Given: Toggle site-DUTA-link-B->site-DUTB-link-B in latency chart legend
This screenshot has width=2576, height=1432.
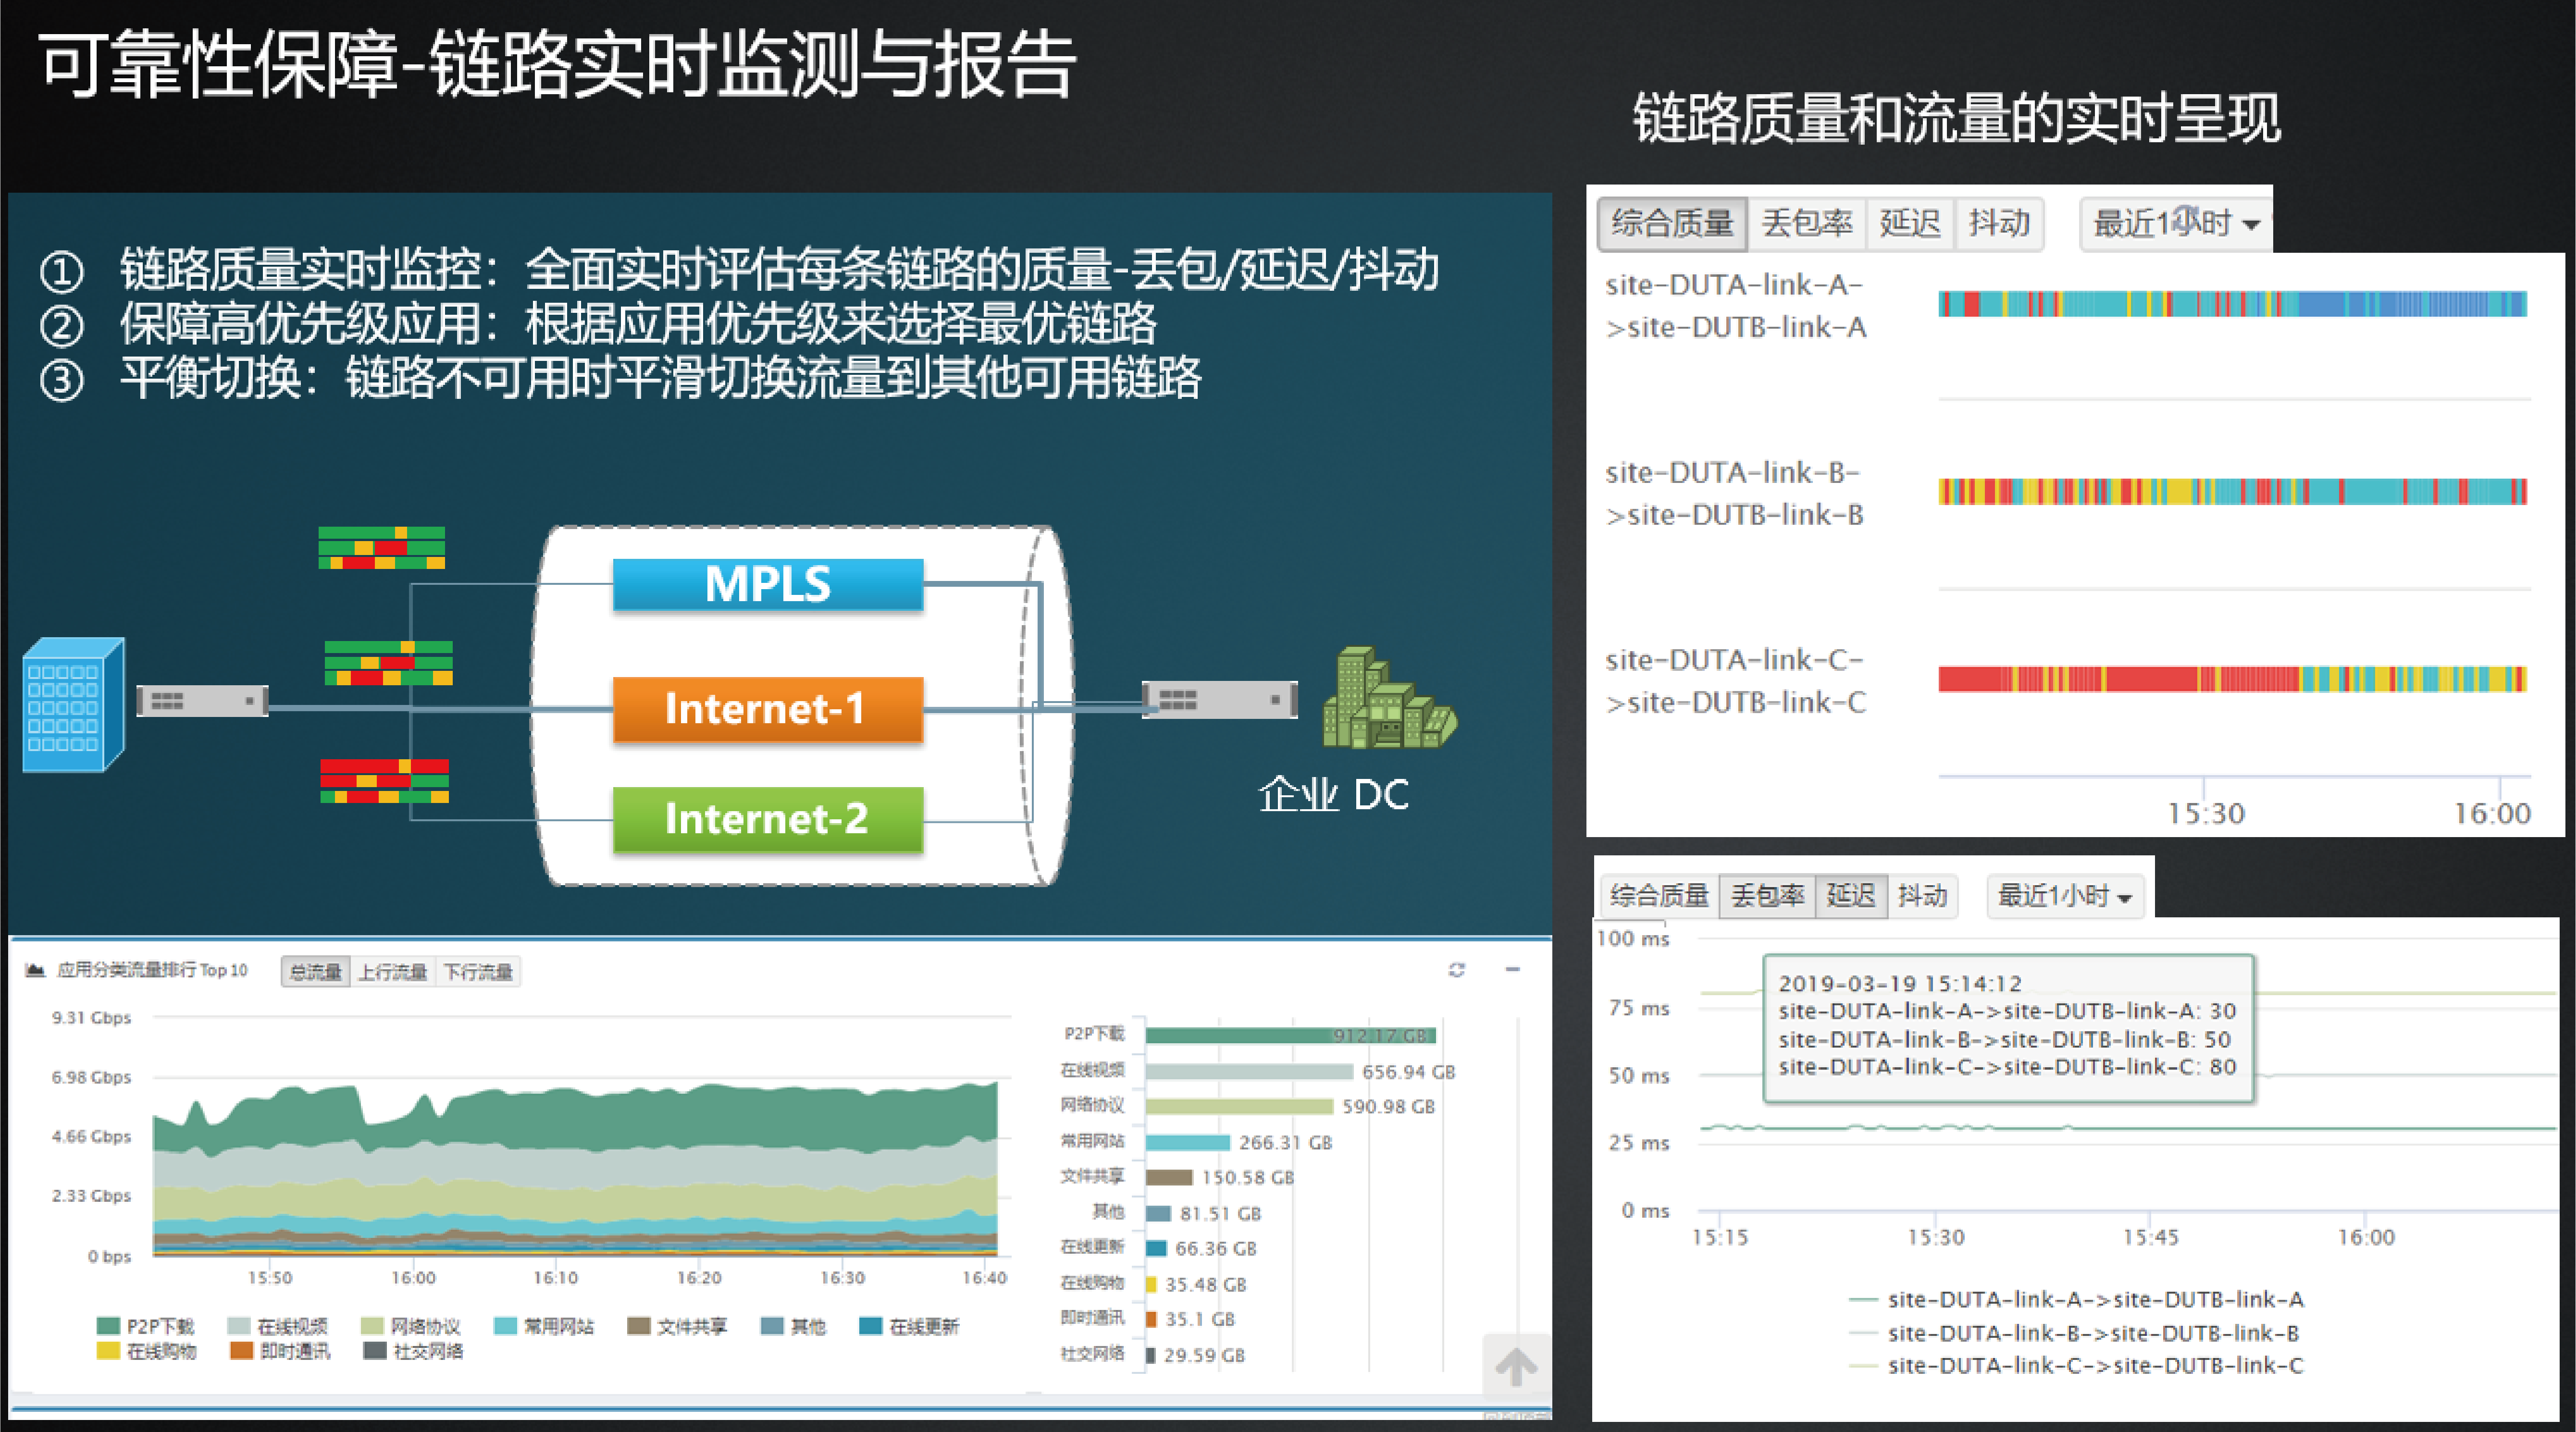Looking at the screenshot, I should (2076, 1333).
